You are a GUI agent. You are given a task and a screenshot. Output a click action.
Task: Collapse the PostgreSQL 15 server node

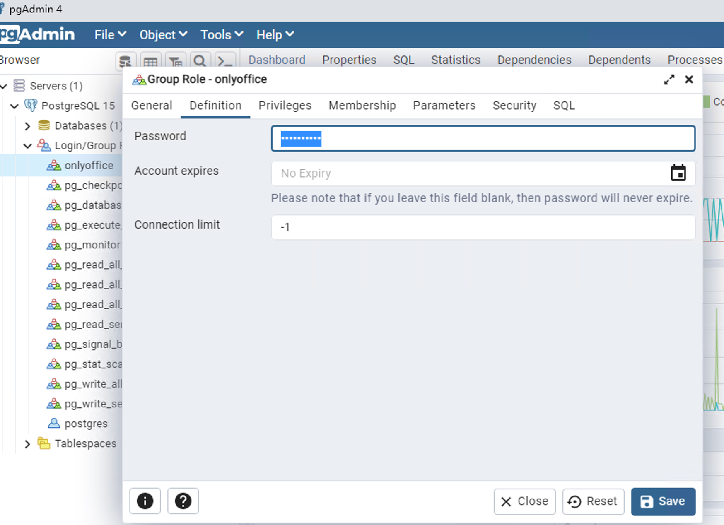[x=14, y=106]
